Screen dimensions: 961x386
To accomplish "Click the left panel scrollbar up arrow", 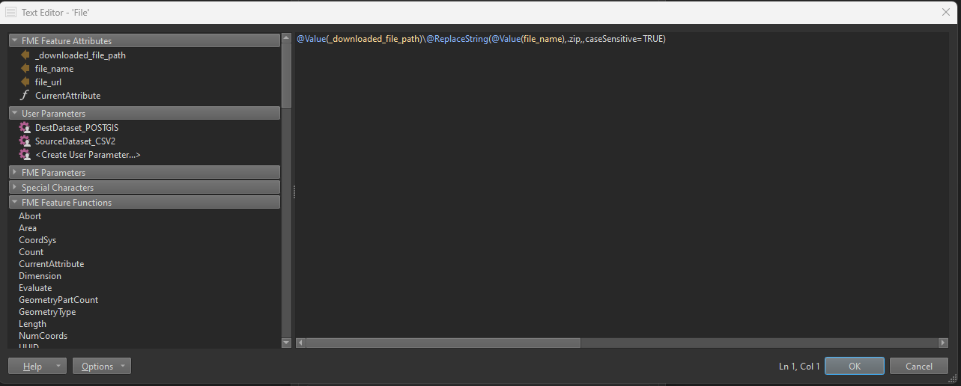I will pos(286,39).
